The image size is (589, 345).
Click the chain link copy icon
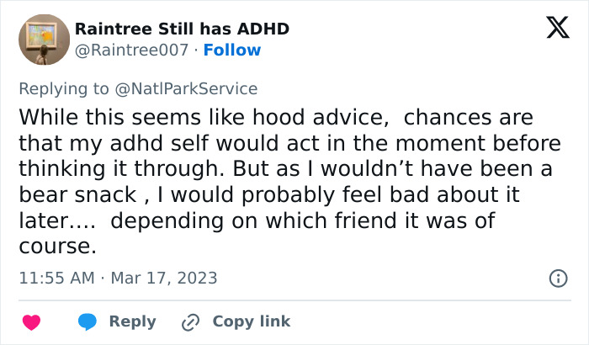pos(190,321)
